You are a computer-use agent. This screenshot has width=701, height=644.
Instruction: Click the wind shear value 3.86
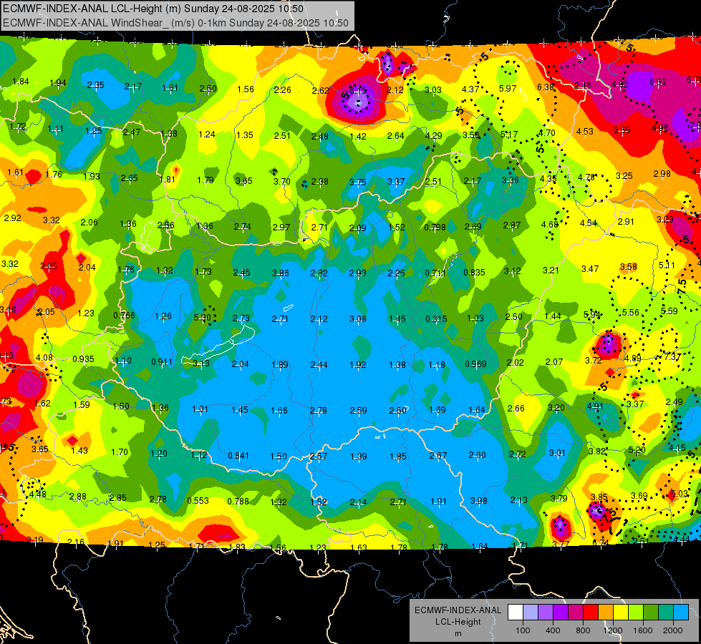[280, 273]
